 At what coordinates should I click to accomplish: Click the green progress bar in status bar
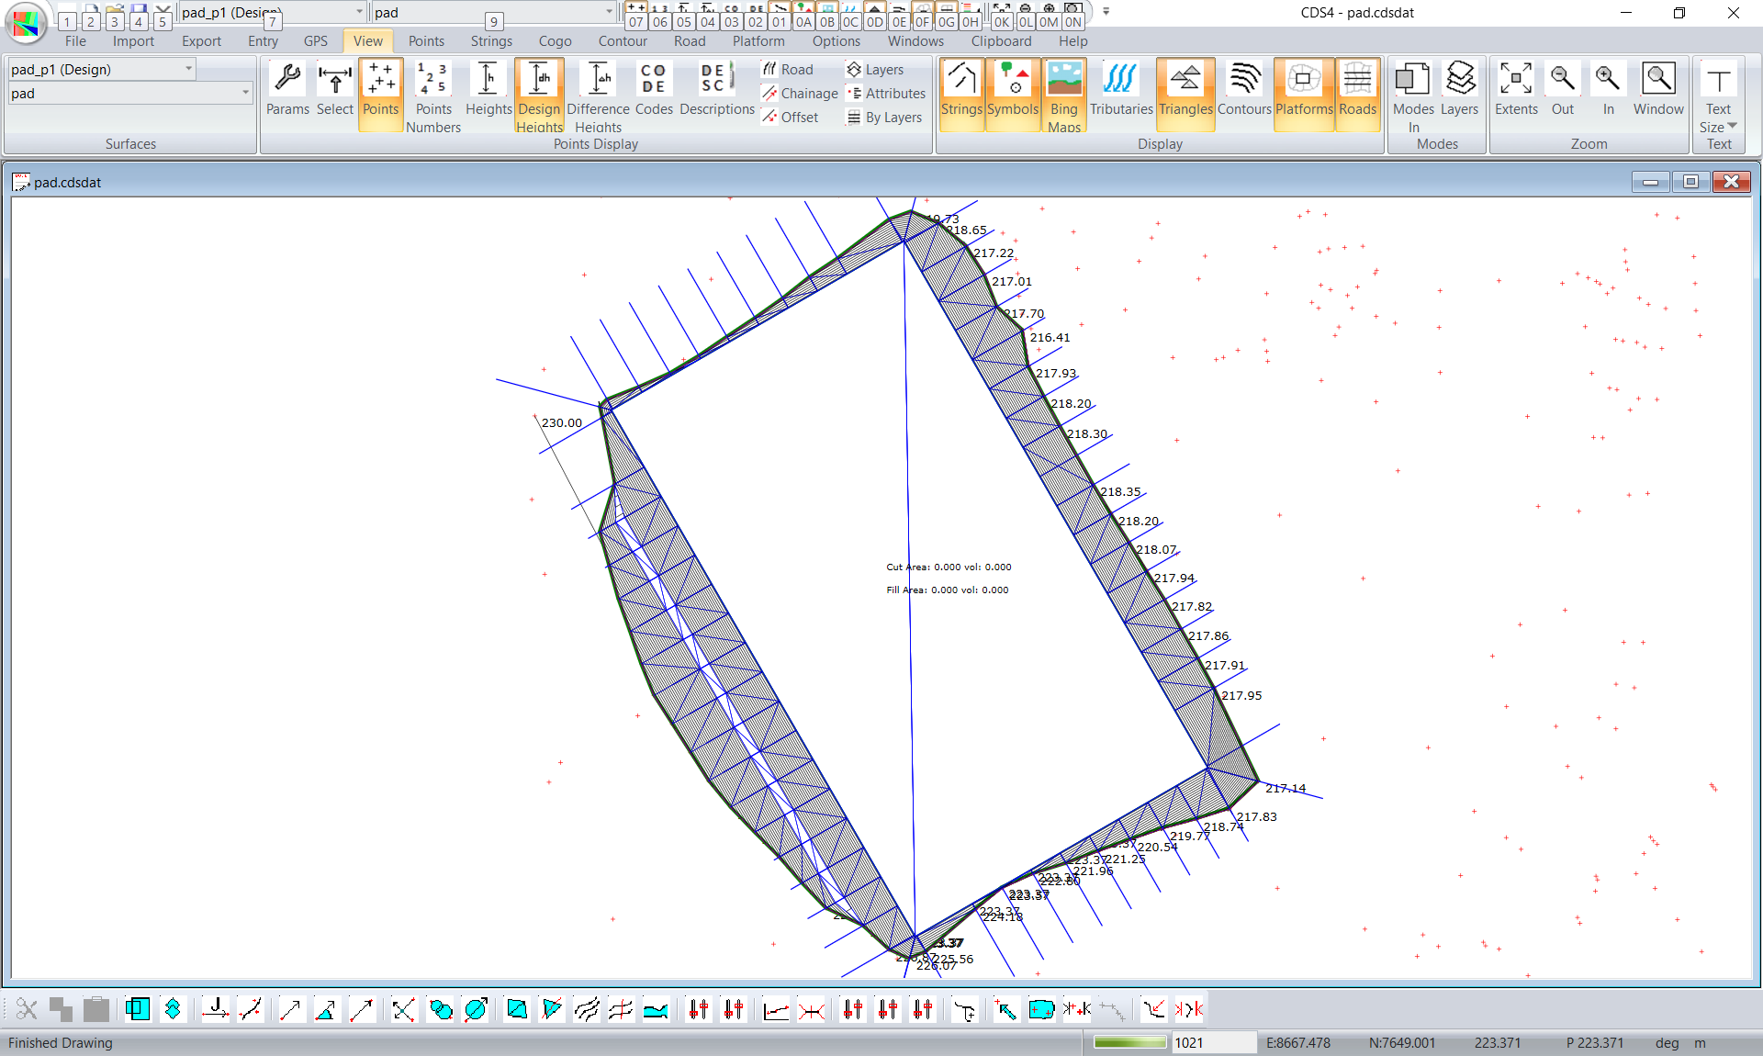click(x=1129, y=1042)
